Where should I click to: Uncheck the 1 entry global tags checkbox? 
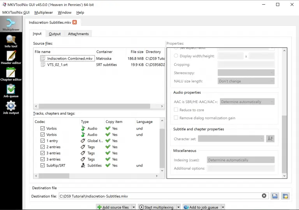[42, 141]
